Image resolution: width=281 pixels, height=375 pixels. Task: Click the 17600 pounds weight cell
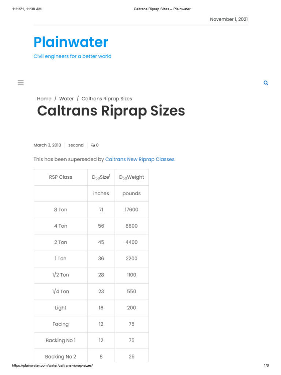[132, 210]
